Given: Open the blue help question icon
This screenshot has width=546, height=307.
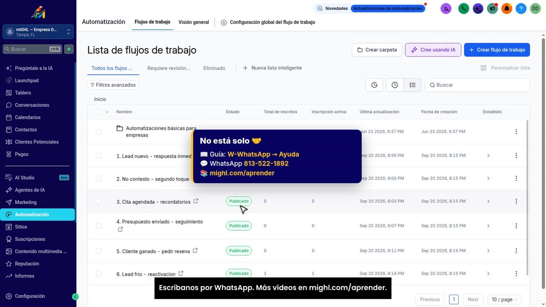Looking at the screenshot, I should [x=521, y=9].
